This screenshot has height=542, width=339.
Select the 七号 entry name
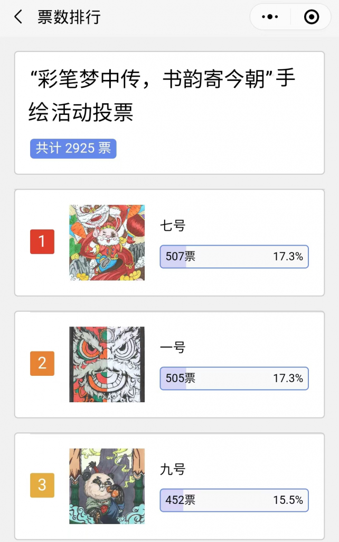[173, 226]
